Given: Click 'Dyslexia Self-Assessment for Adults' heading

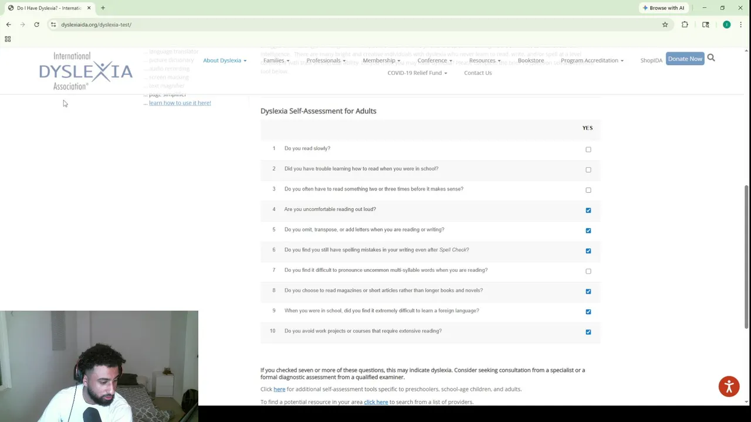Looking at the screenshot, I should coord(318,111).
